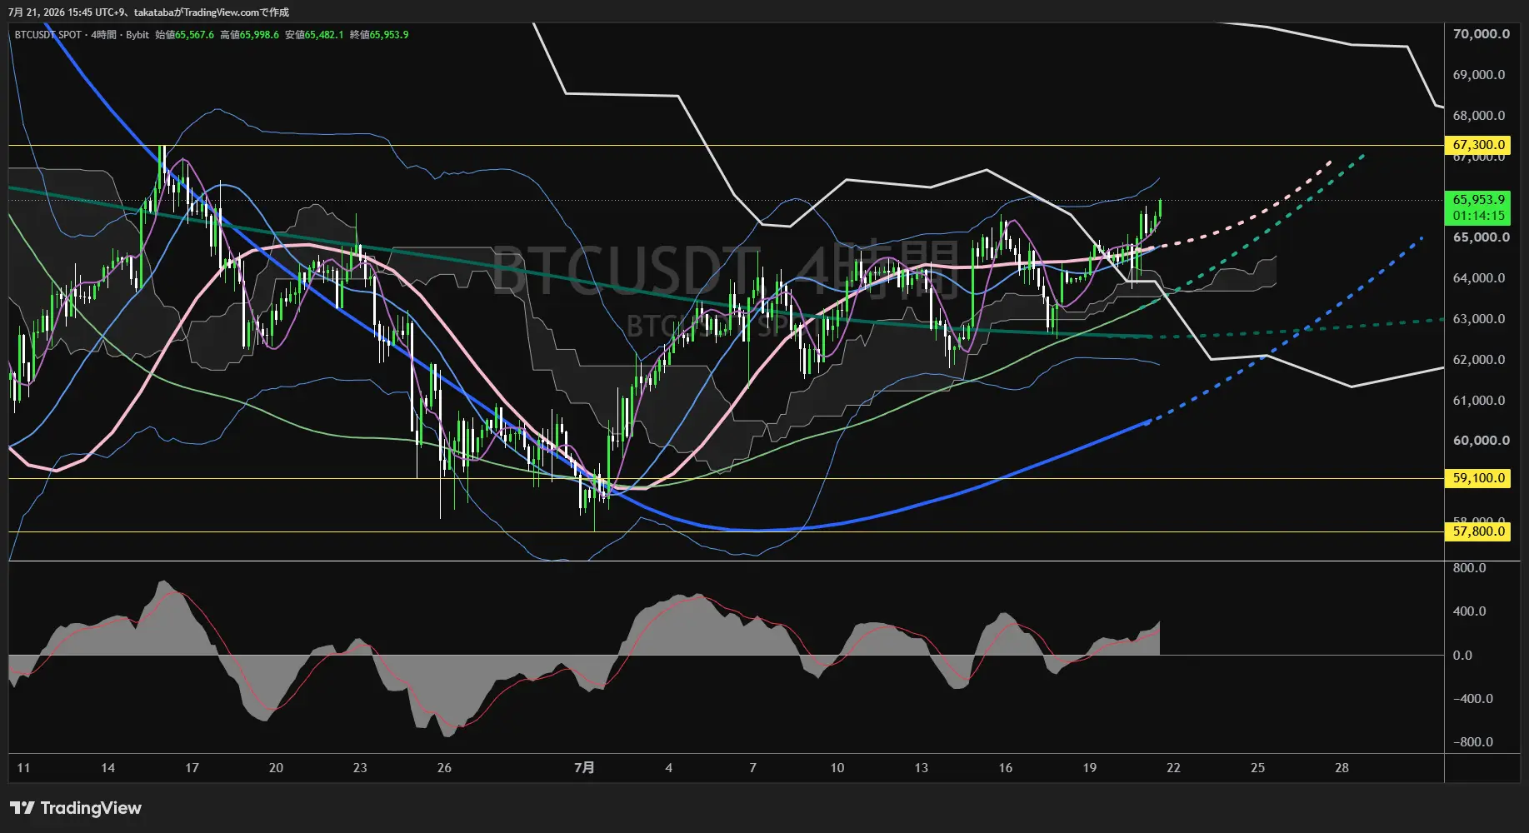1529x833 pixels.
Task: Click the BTCUSDT SPOT symbol title
Action: pyautogui.click(x=47, y=35)
